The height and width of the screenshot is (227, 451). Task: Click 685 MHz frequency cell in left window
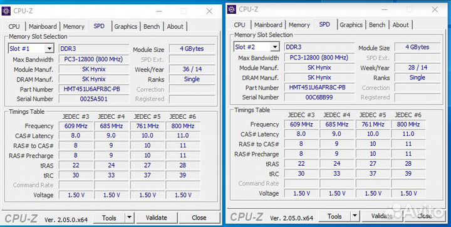pyautogui.click(x=111, y=126)
